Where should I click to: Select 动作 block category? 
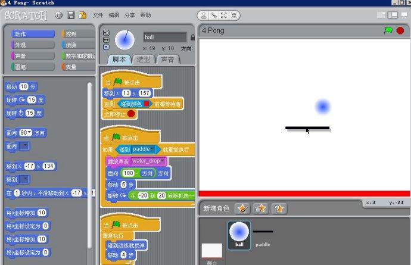coord(33,34)
